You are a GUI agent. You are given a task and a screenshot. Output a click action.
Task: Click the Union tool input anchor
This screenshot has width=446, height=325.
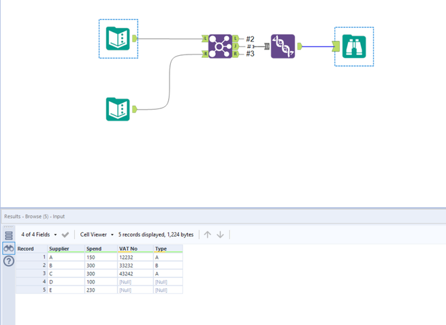[267, 46]
